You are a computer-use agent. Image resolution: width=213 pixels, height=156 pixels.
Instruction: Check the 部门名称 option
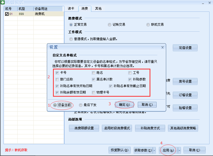tap(57, 79)
